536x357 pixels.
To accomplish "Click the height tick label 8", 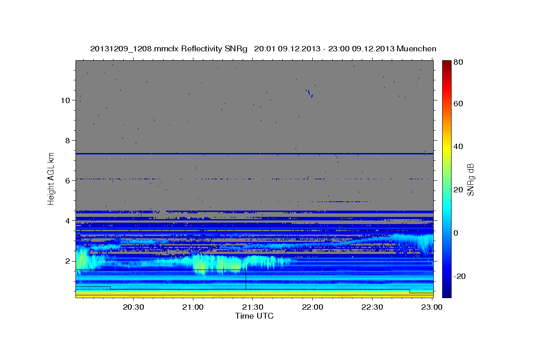I will pos(67,140).
